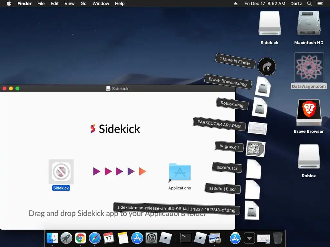Open the Window menu

tap(101, 4)
